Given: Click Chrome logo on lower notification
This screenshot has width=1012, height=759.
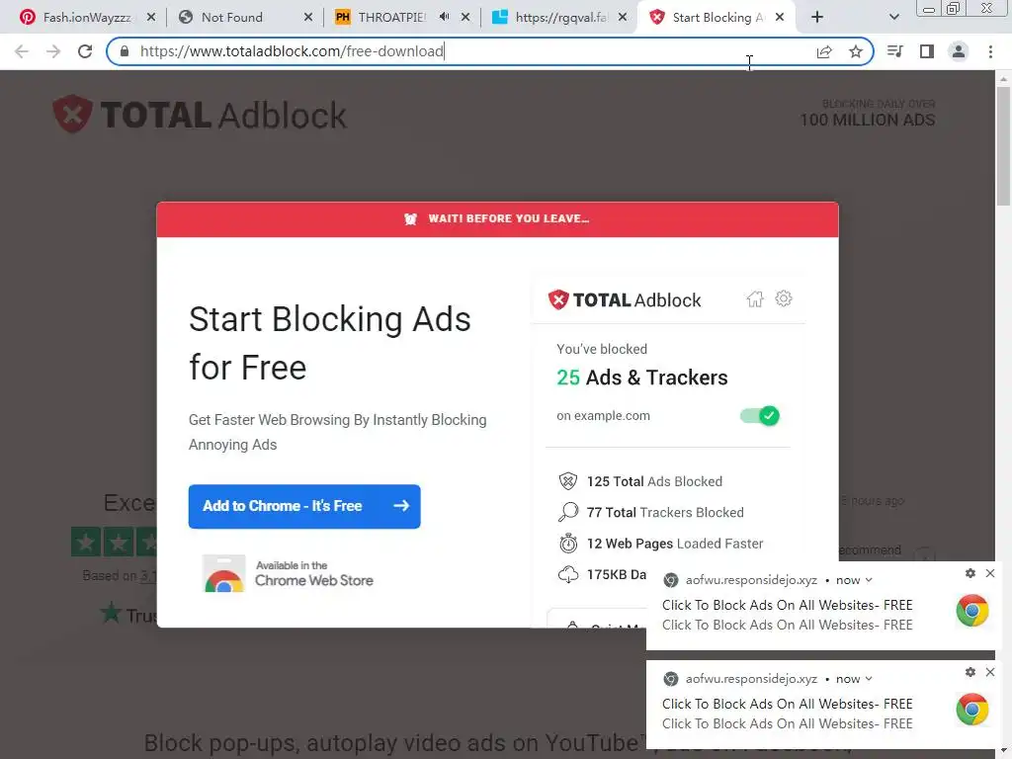Looking at the screenshot, I should point(972,709).
